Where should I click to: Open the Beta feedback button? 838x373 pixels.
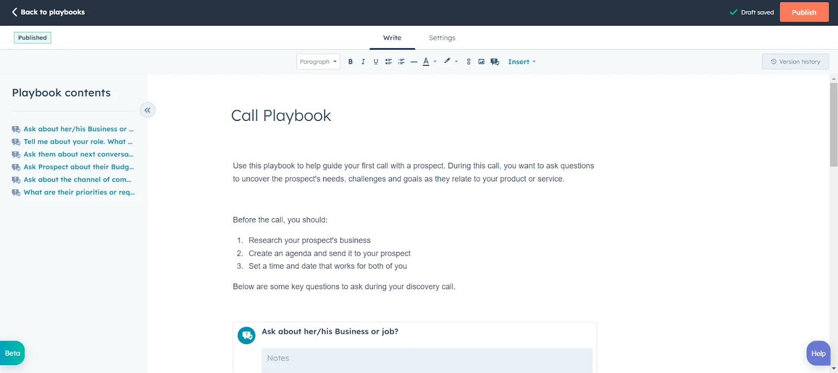(x=12, y=353)
